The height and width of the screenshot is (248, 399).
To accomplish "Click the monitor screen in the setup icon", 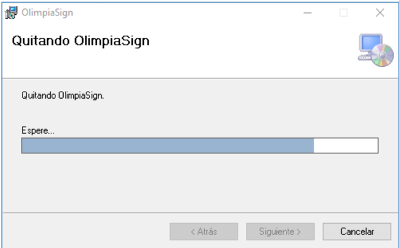I will tap(370, 43).
